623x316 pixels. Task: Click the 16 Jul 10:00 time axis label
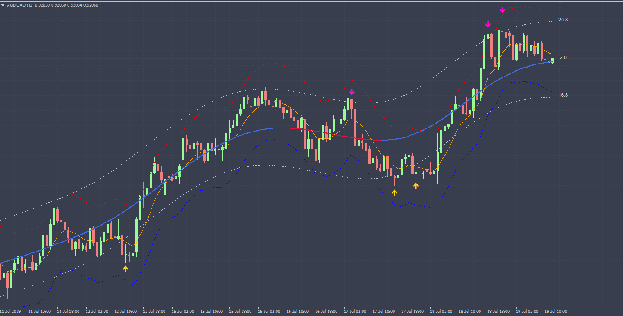click(298, 311)
